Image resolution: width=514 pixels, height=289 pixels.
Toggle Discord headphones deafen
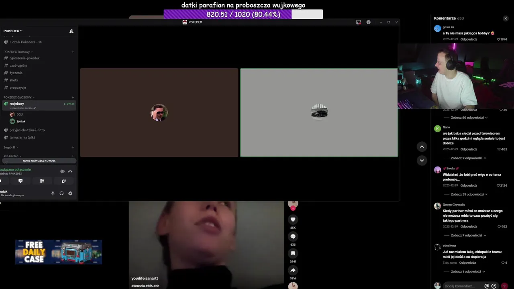[61, 193]
